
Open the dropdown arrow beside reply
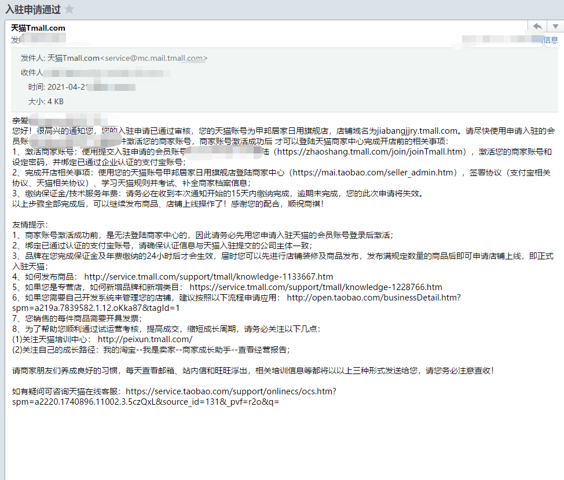tap(555, 26)
